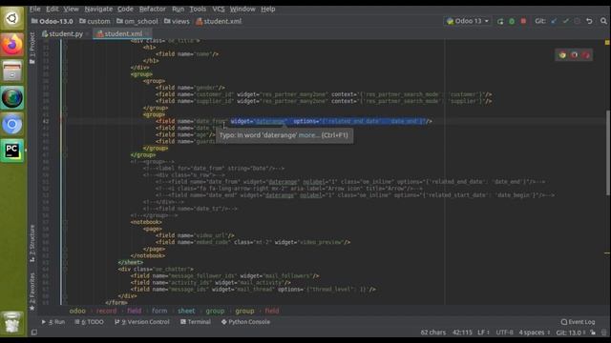The height and width of the screenshot is (343, 611).
Task: Collapse the notebook tag fold marker
Action: pos(65,222)
